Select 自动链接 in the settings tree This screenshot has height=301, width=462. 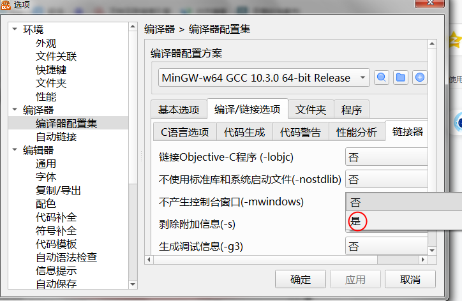tap(56, 136)
